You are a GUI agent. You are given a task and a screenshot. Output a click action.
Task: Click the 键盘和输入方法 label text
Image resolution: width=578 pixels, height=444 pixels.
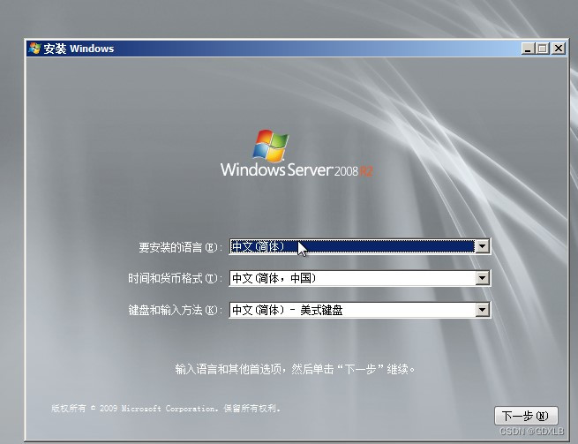tap(175, 310)
